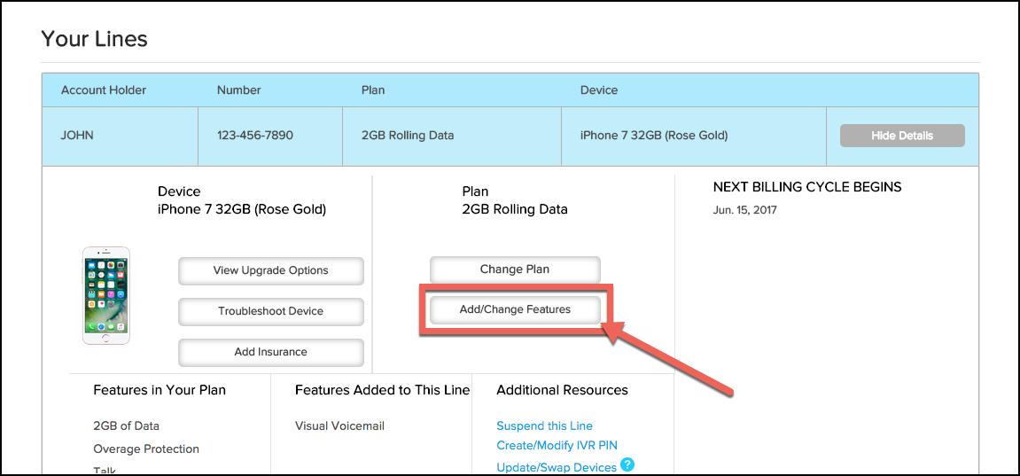Click the help question mark icon
1020x476 pixels.
[x=627, y=464]
